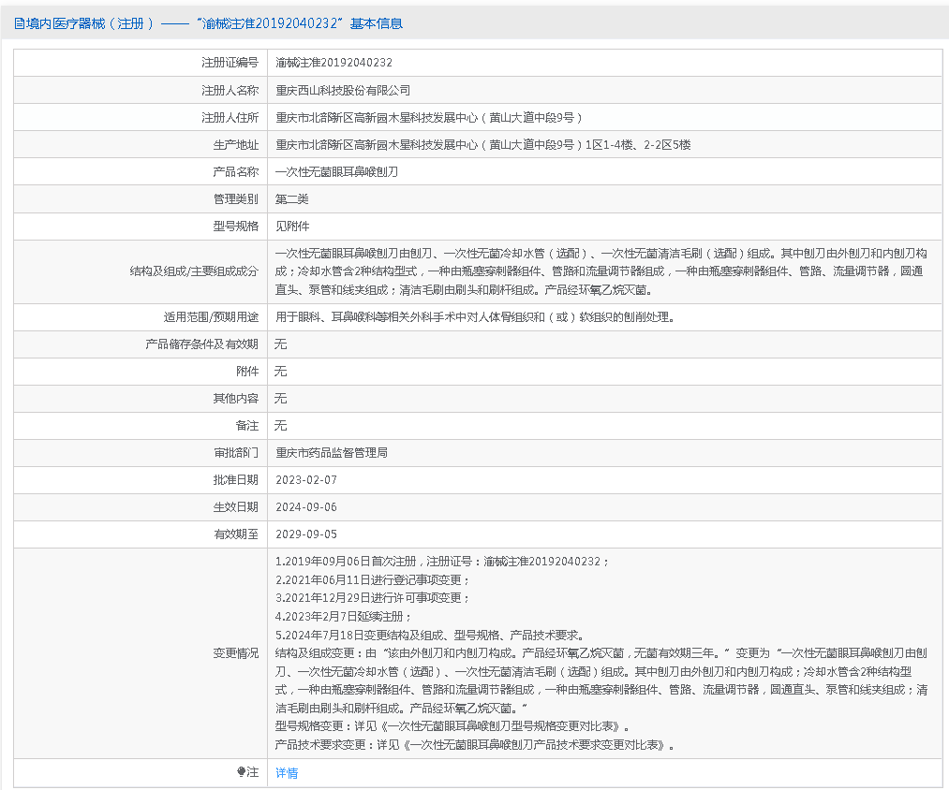The width and height of the screenshot is (949, 790).
Task: Click the expiry date 2029-09-05
Action: pyautogui.click(x=305, y=534)
